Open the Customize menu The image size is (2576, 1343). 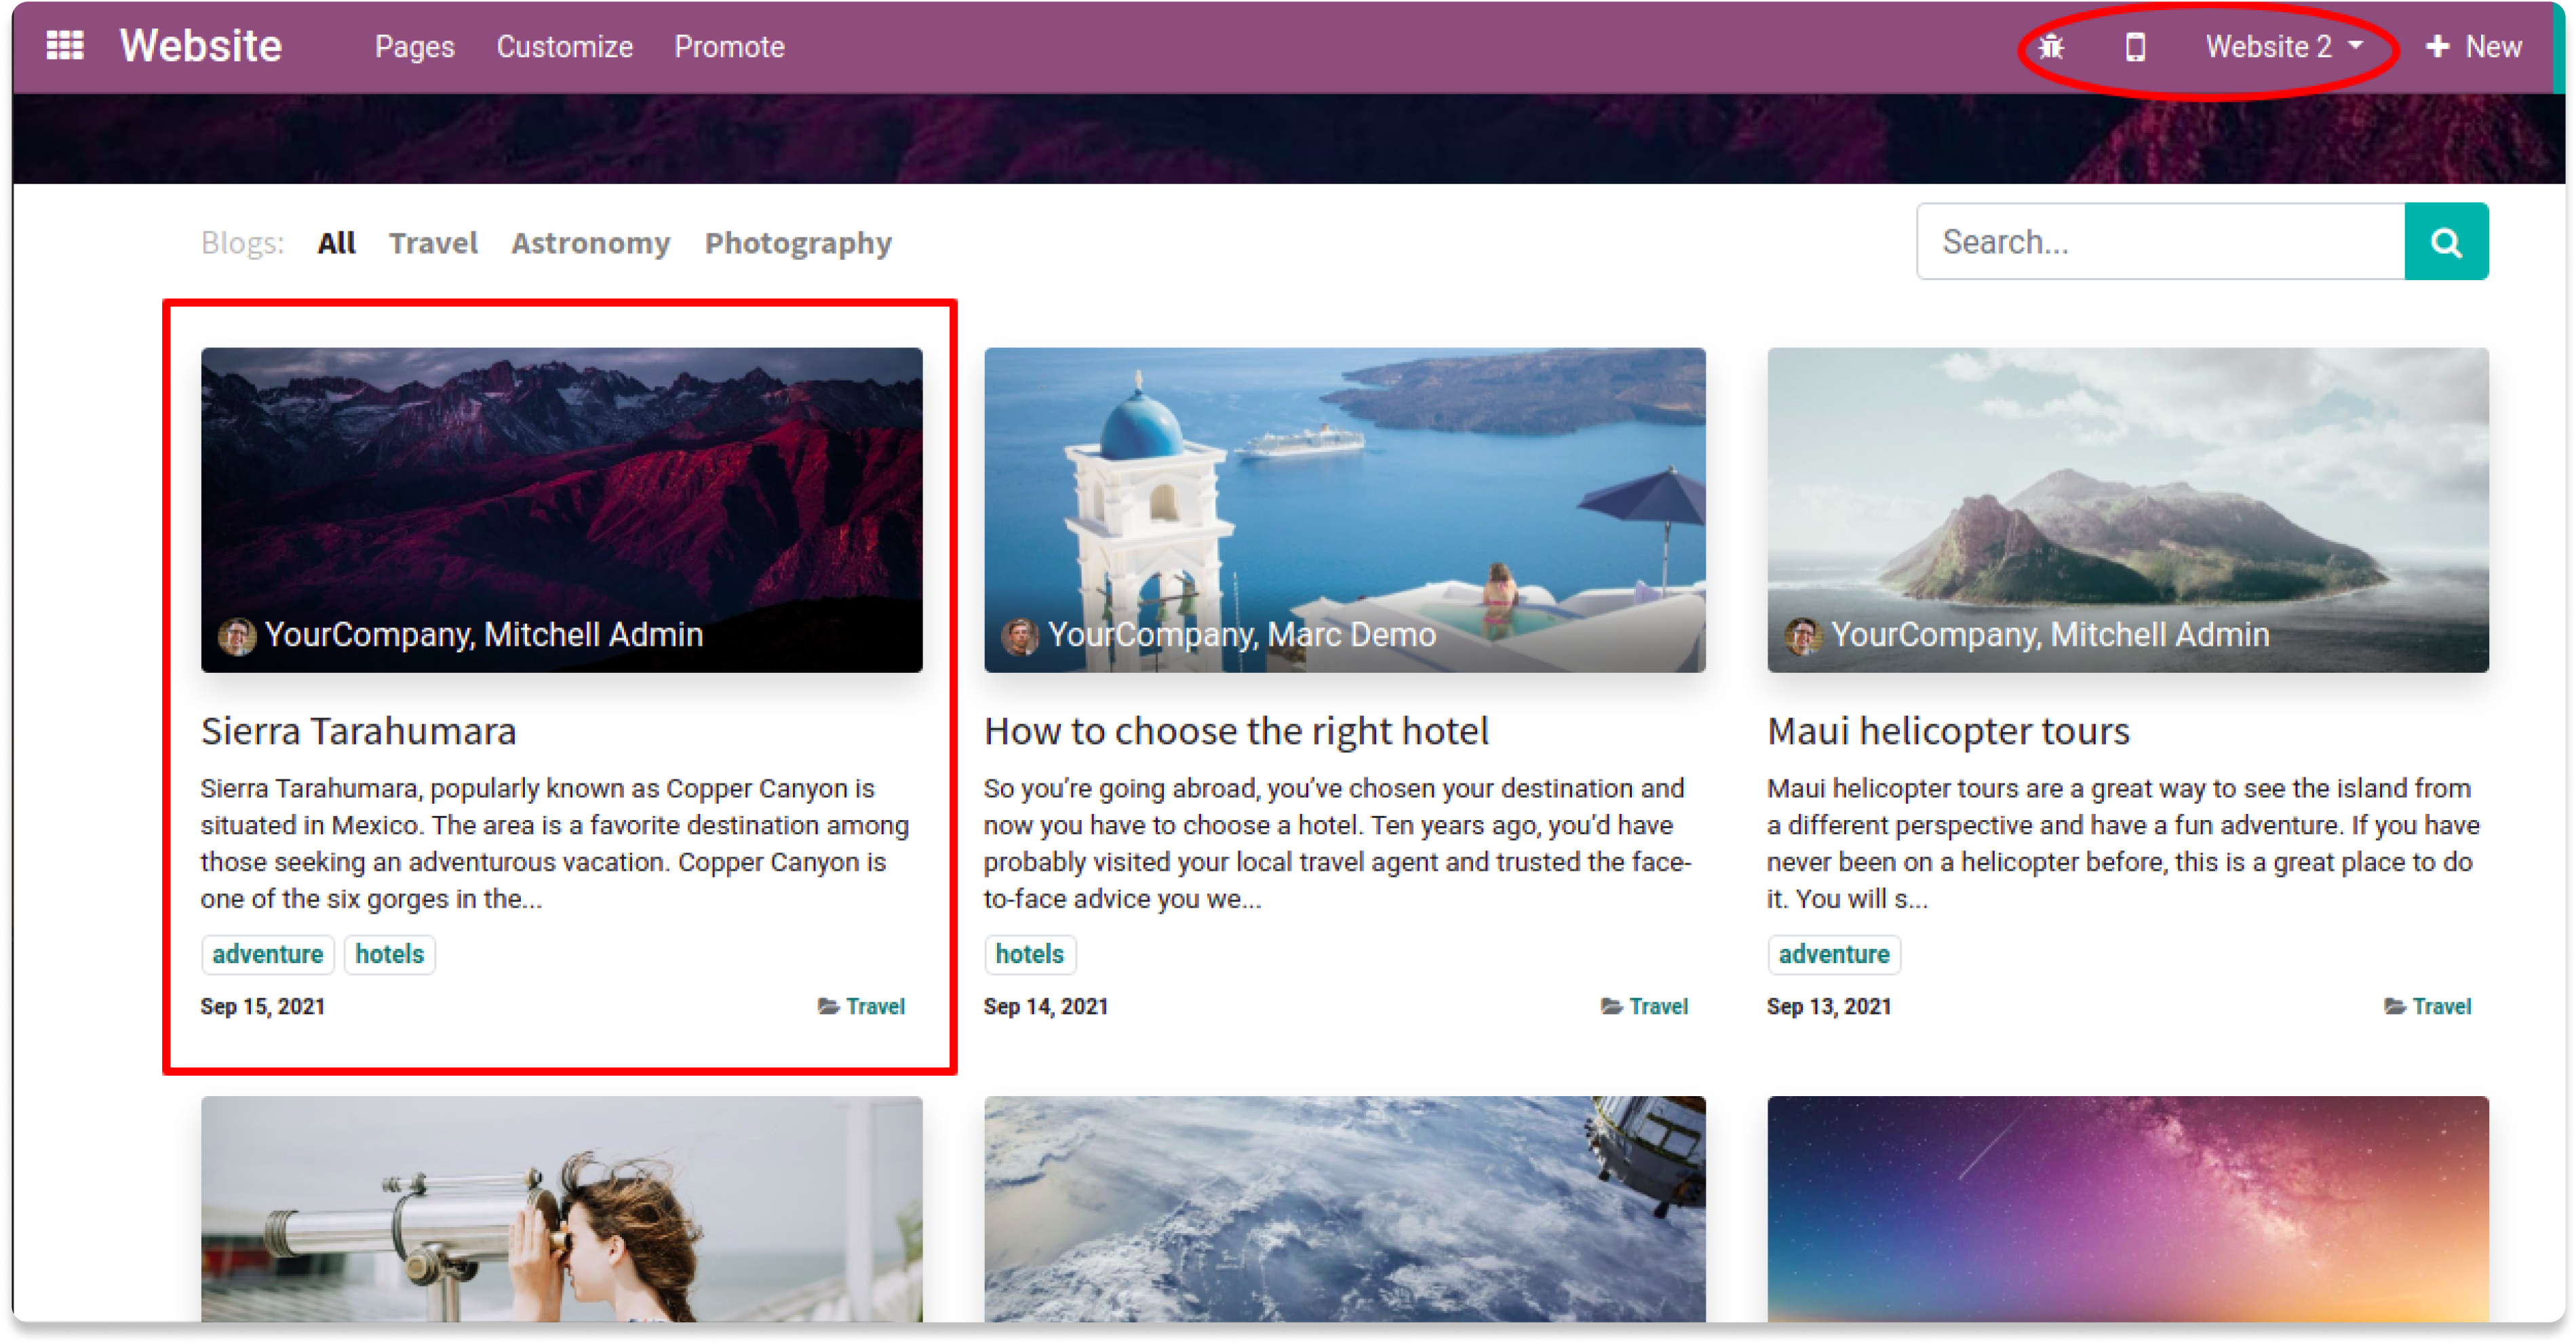click(564, 47)
